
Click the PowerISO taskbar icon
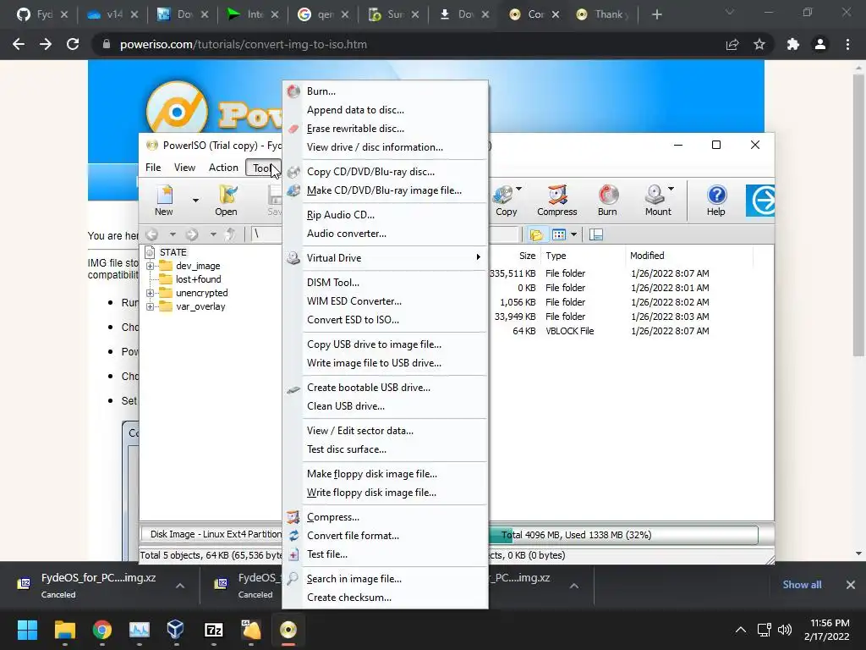tap(288, 630)
